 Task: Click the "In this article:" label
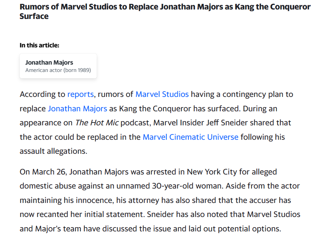click(39, 45)
